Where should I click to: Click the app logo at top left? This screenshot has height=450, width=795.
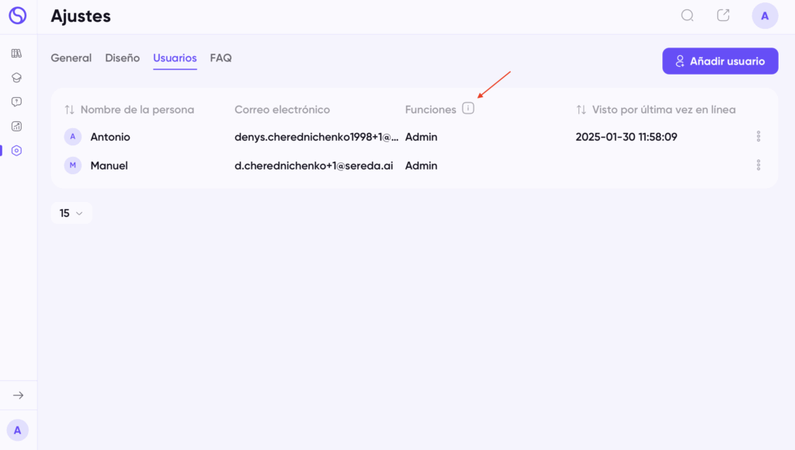18,16
